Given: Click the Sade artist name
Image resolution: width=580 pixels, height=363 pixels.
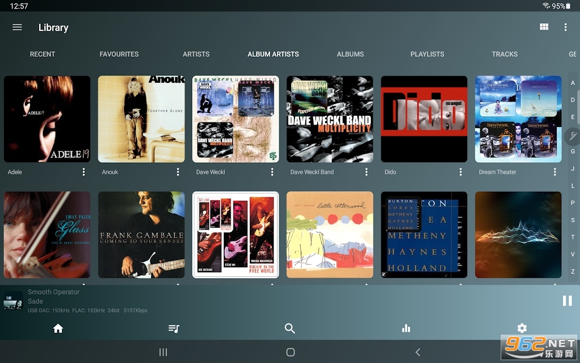Looking at the screenshot, I should pos(35,301).
